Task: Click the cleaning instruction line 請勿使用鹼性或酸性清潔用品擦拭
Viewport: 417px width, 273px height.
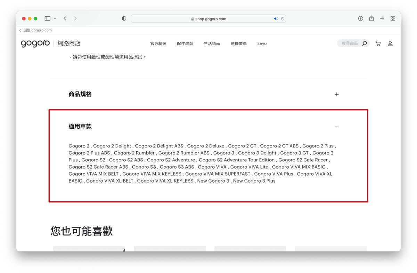Action: pos(108,57)
